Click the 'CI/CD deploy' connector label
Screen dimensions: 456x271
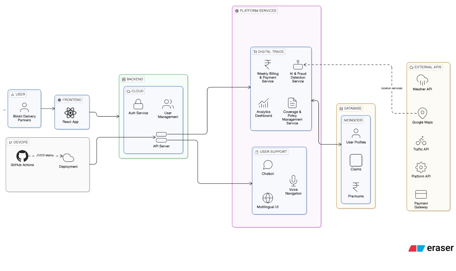[x=45, y=155]
